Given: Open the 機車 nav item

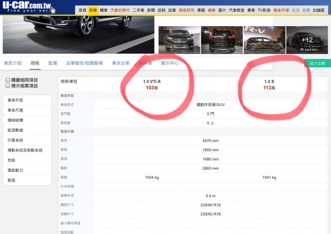Looking at the screenshot, I should 211,10.
